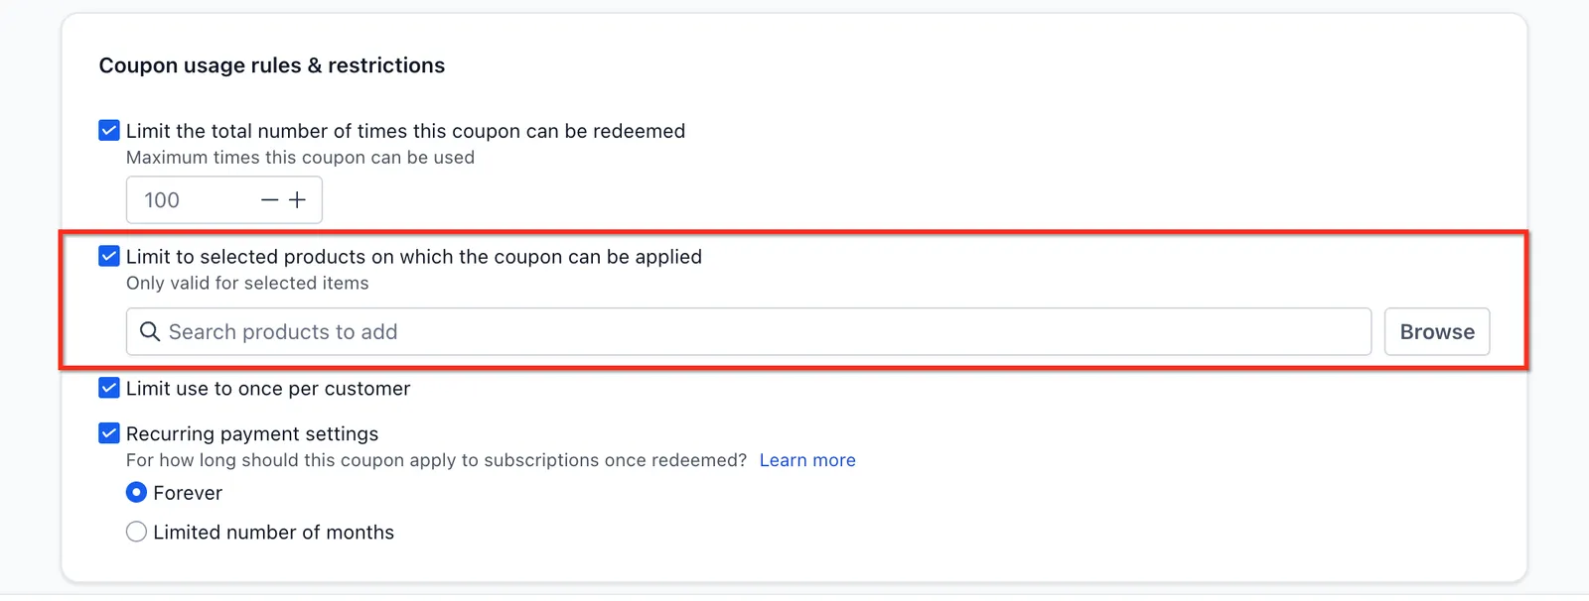Click the subscription duration question text
The height and width of the screenshot is (601, 1589).
coord(436,460)
